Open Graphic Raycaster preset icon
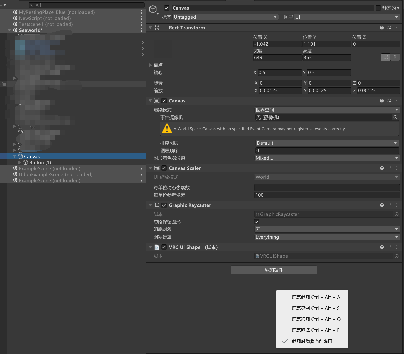 click(389, 205)
